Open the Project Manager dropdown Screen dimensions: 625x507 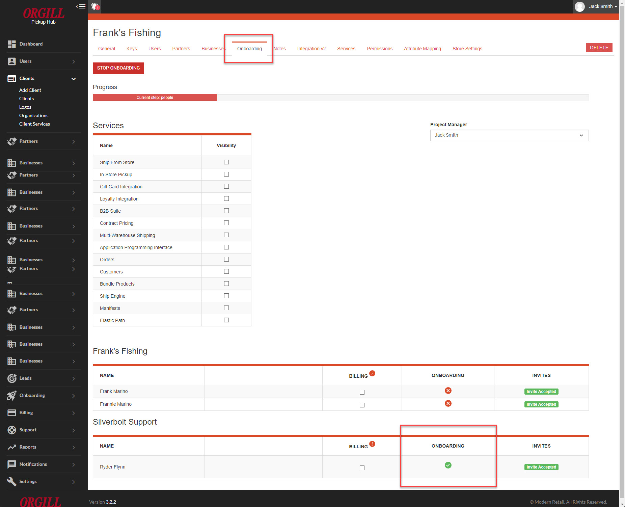[509, 135]
